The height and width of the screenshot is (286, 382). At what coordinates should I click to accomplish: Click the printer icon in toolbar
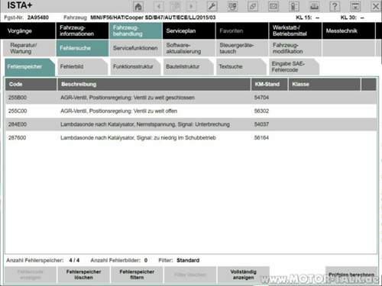314,6
